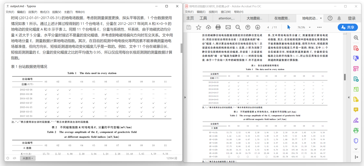
Task: Open the Acrobat 视图(V) menu
Action: click(x=213, y=12)
